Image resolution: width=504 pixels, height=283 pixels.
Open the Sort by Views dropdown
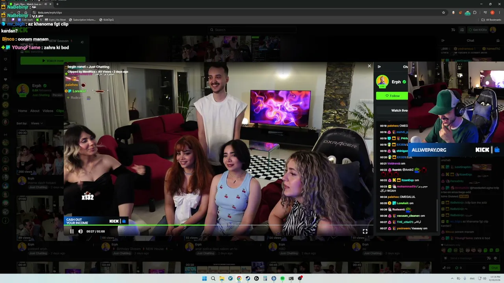tap(37, 123)
